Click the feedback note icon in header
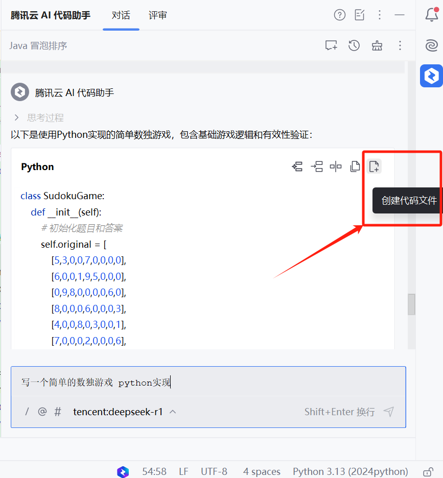Viewport: 443px width, 478px height. click(360, 15)
